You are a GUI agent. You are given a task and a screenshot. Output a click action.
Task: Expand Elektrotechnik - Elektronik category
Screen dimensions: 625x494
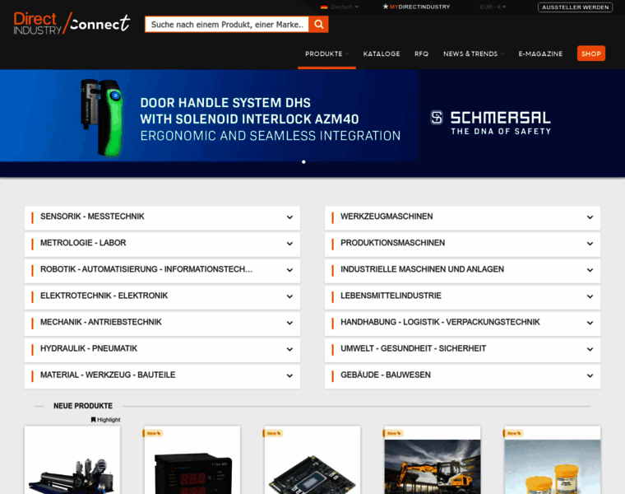tap(162, 296)
